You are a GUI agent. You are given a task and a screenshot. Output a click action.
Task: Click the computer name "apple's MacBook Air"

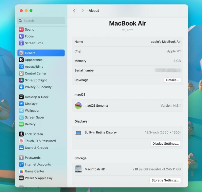pos(166,42)
